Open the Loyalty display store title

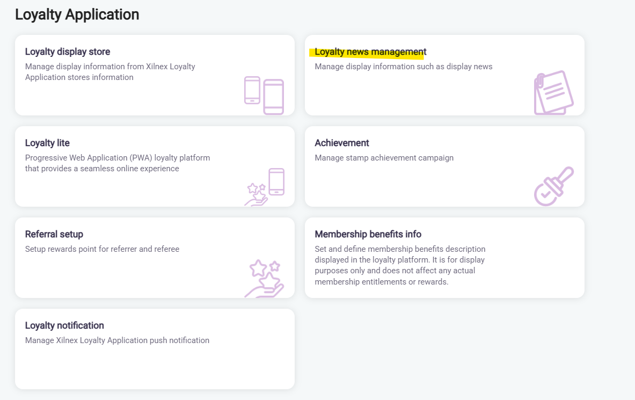(x=68, y=52)
